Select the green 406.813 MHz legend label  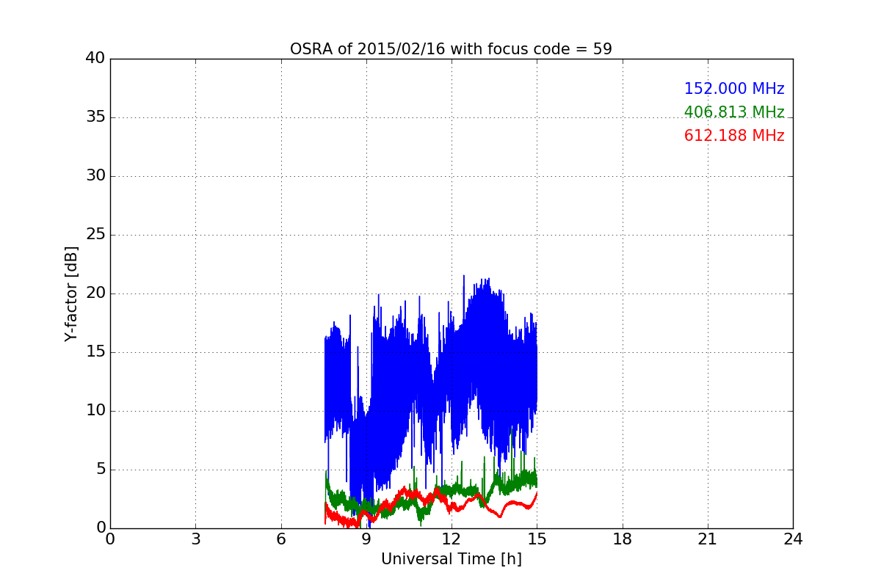click(734, 112)
